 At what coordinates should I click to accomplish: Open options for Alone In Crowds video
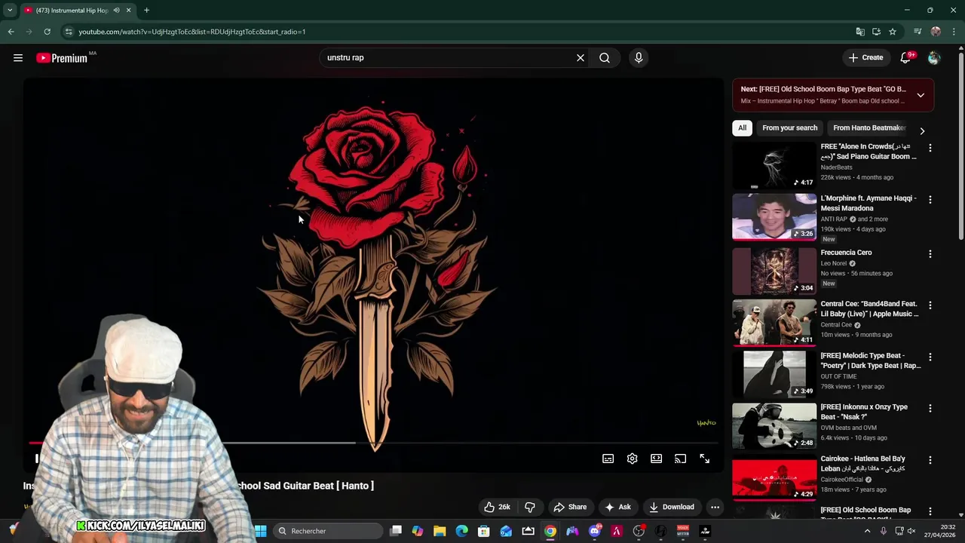[x=930, y=149]
